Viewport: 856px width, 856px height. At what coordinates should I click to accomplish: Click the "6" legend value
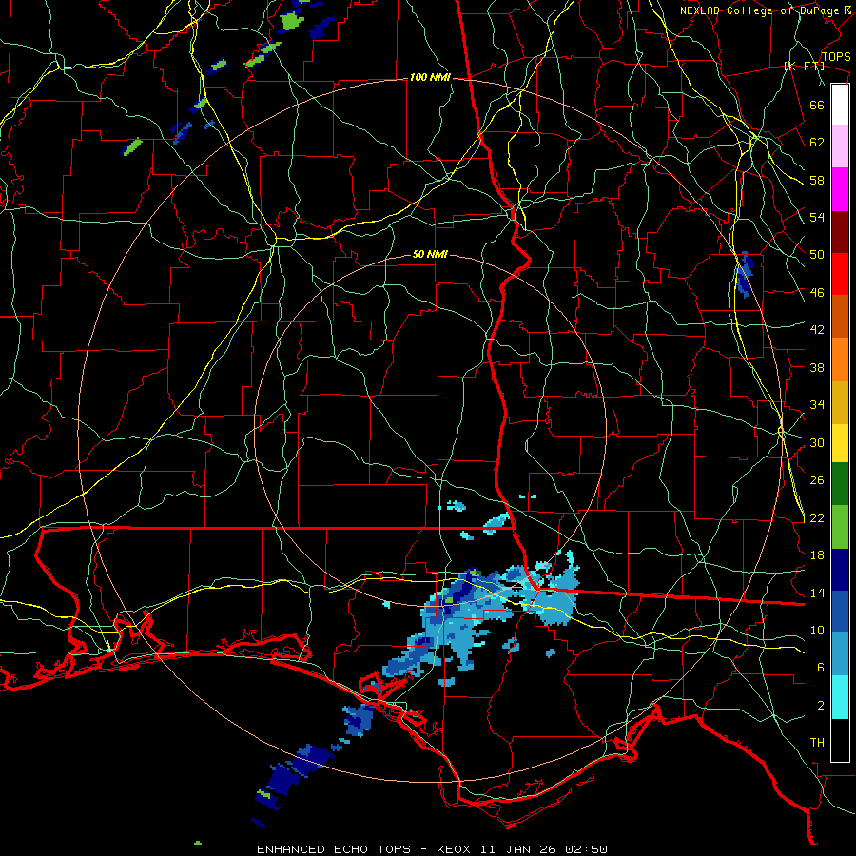point(821,668)
